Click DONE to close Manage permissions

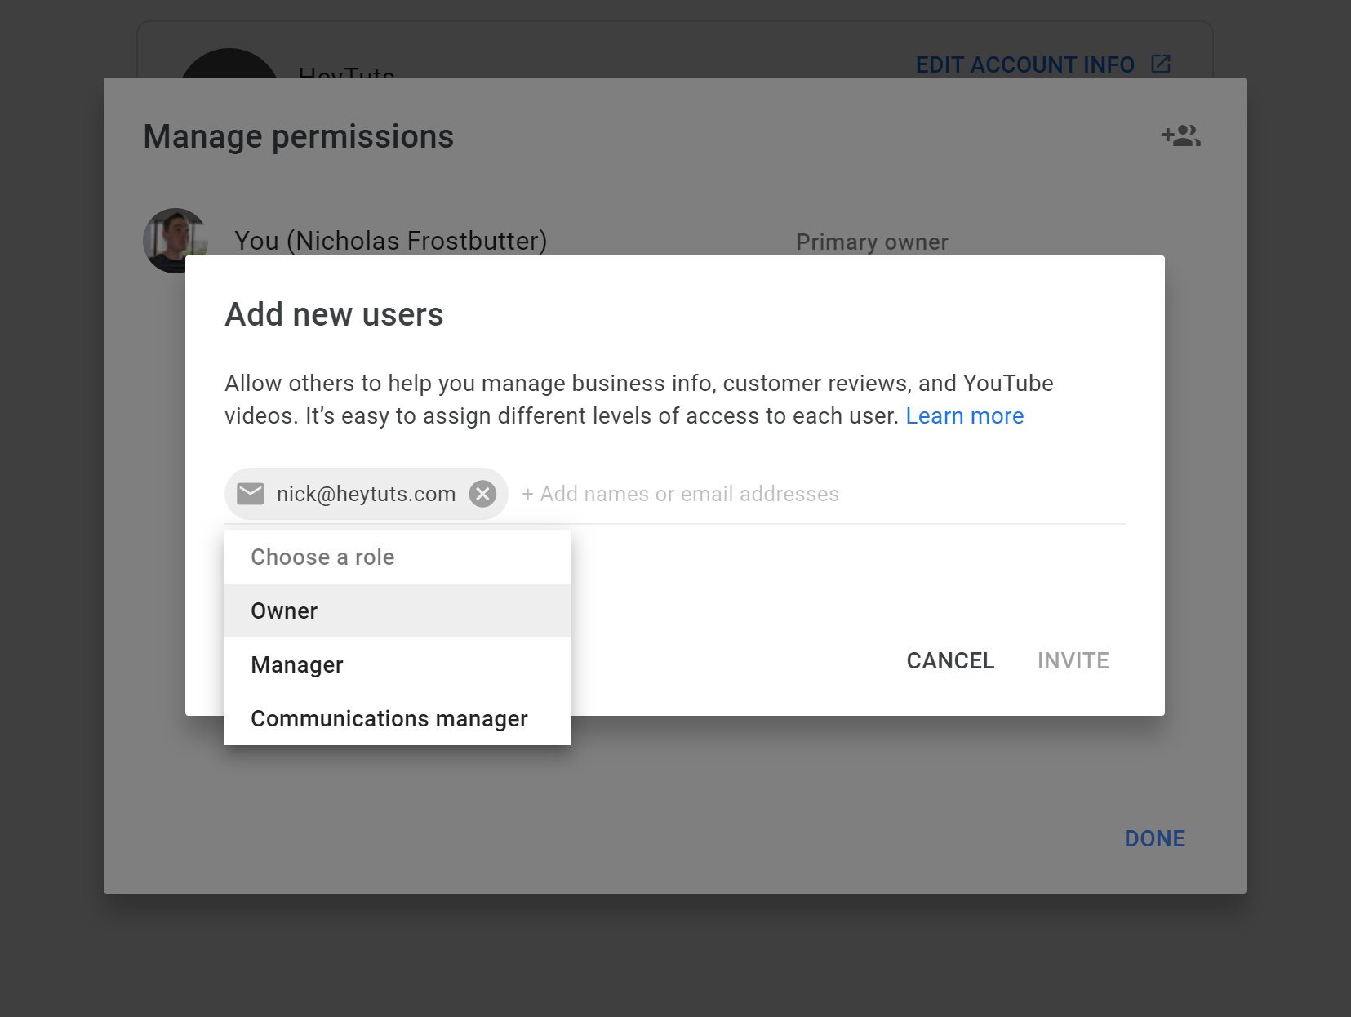click(x=1154, y=837)
